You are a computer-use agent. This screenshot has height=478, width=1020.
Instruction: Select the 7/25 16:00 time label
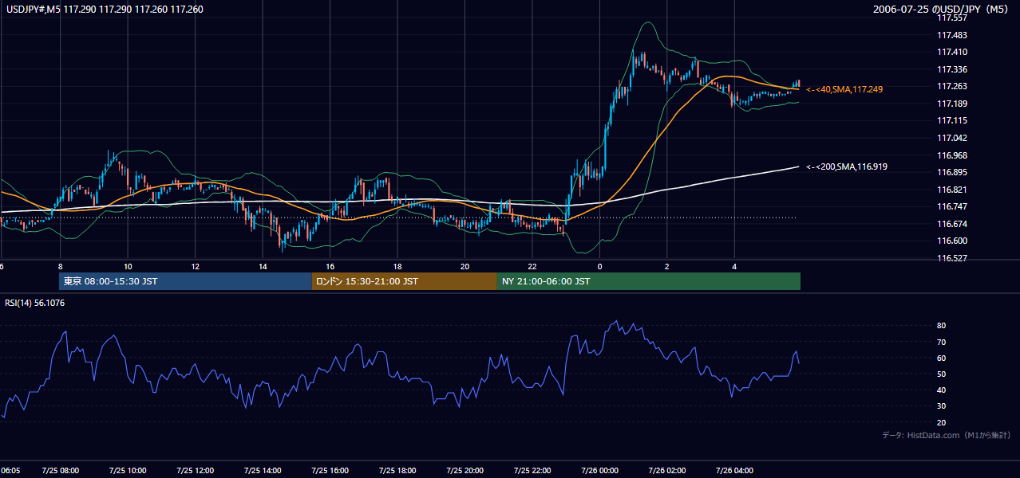pos(330,471)
